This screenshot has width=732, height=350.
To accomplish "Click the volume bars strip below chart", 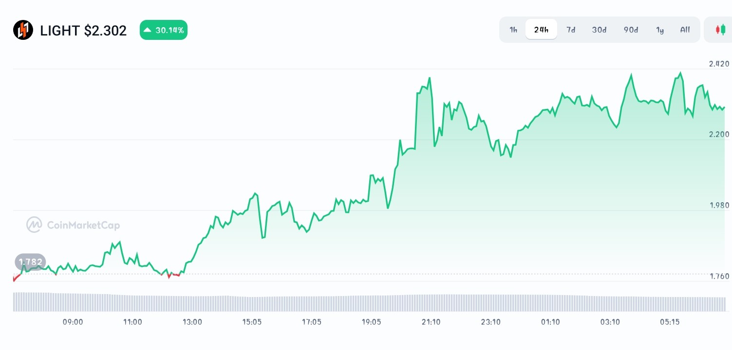I will point(369,302).
